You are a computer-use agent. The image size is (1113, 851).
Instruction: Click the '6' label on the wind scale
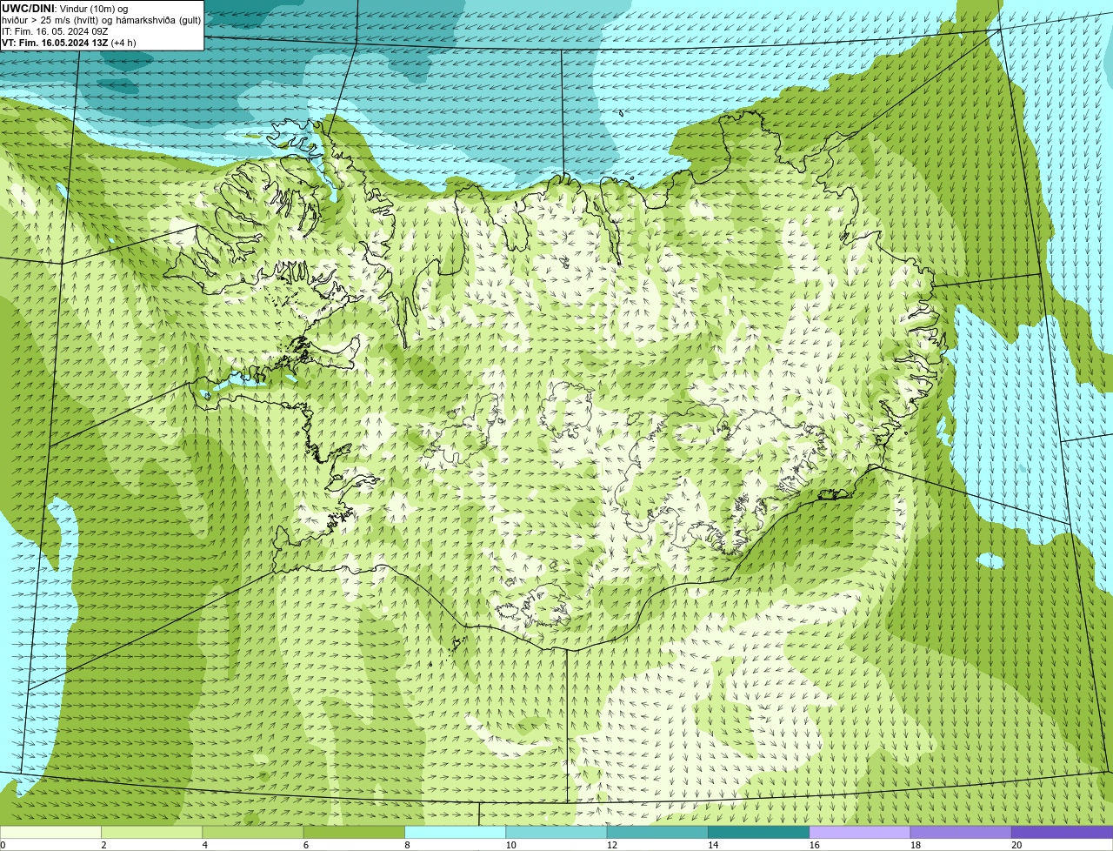click(306, 845)
